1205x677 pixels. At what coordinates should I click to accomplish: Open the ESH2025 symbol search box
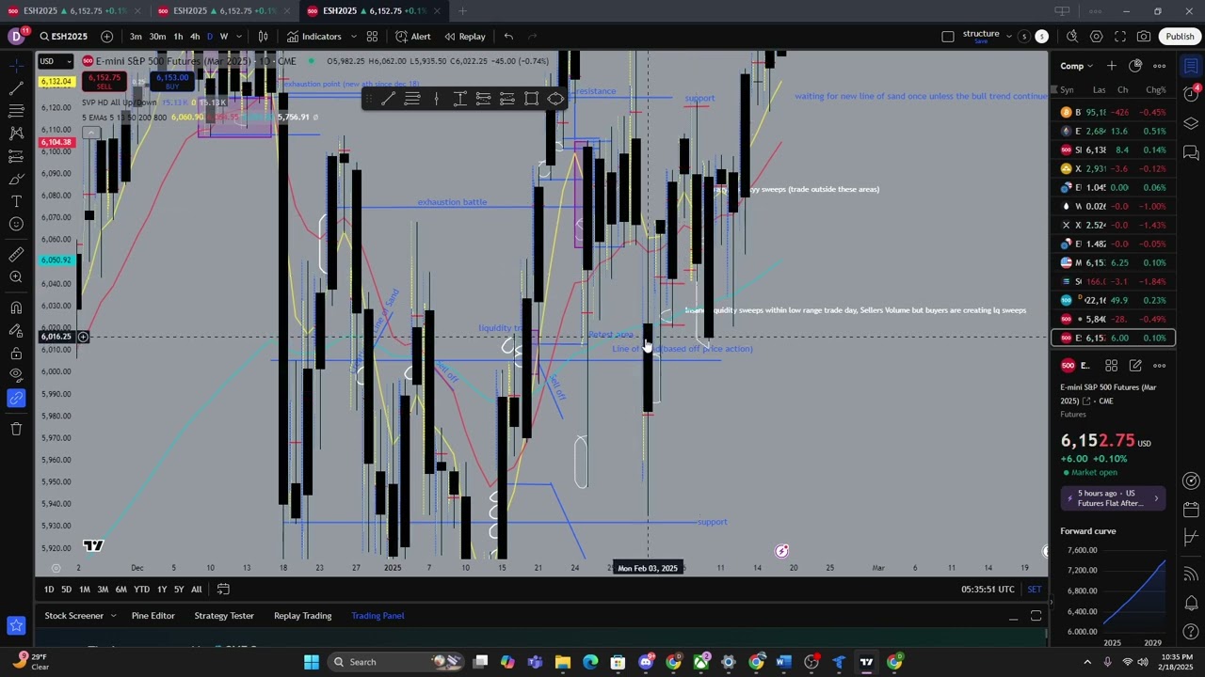click(65, 37)
